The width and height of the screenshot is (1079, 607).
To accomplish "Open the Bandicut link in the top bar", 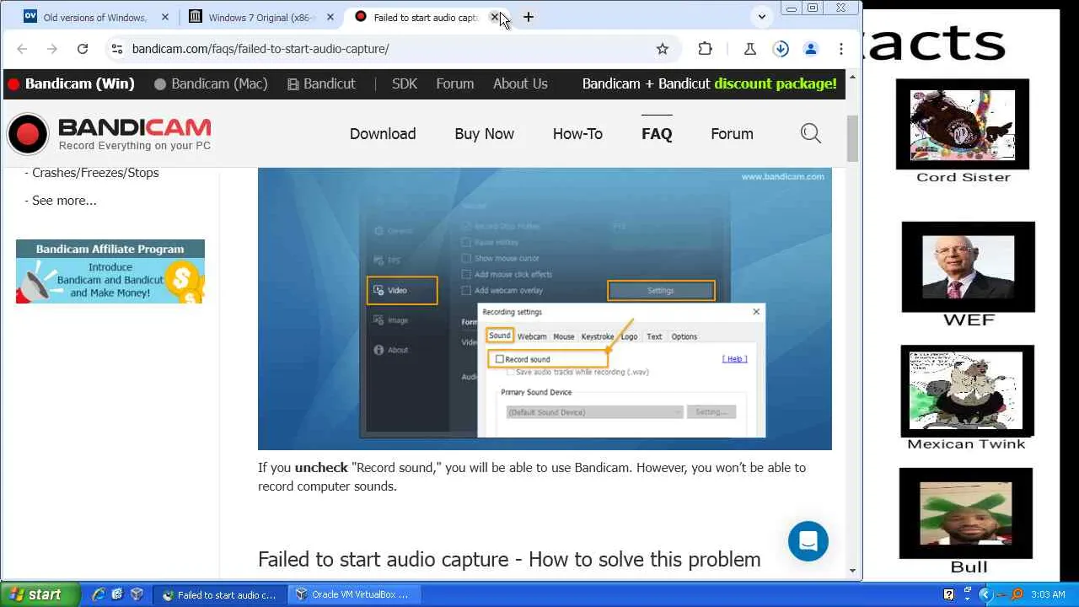I will pos(321,83).
